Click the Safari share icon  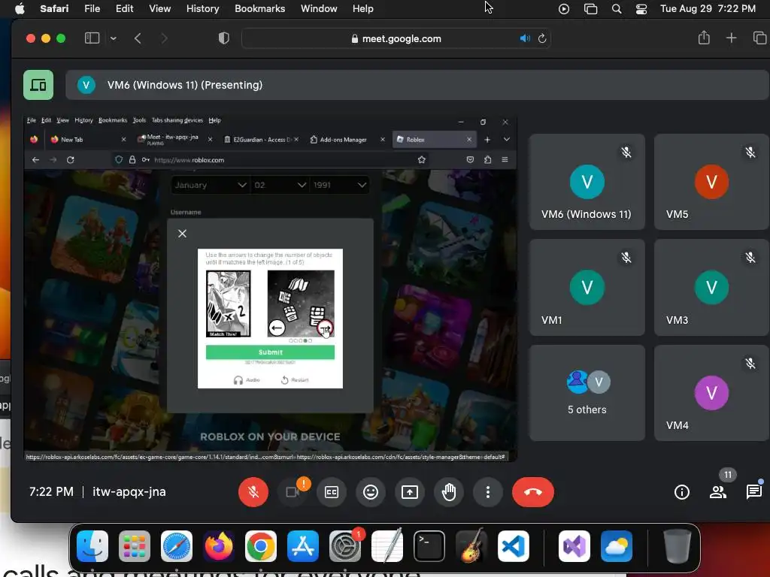(704, 38)
